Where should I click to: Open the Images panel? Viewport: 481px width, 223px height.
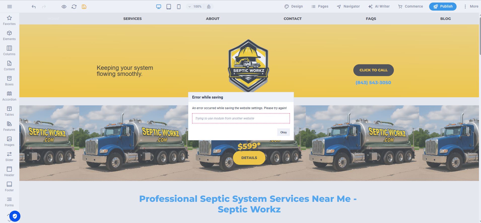click(x=9, y=141)
